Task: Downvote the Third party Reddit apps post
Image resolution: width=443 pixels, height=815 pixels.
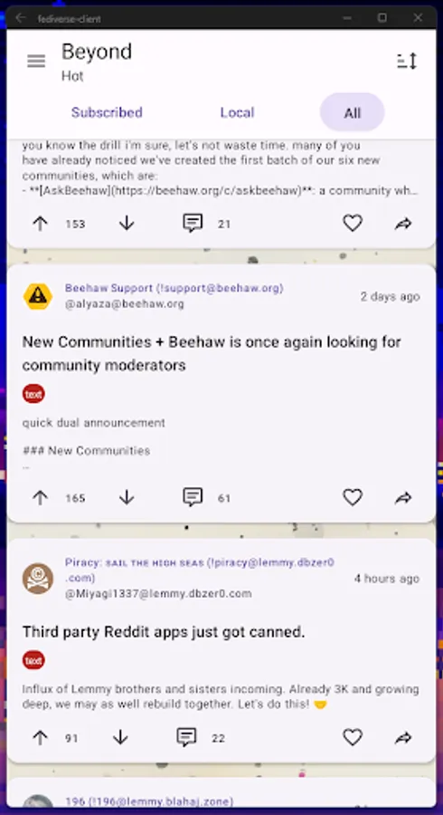Action: tap(120, 737)
